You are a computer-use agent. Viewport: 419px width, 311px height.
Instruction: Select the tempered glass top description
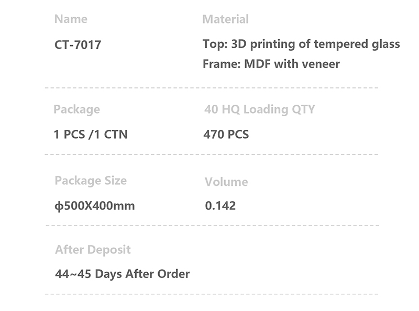(301, 44)
